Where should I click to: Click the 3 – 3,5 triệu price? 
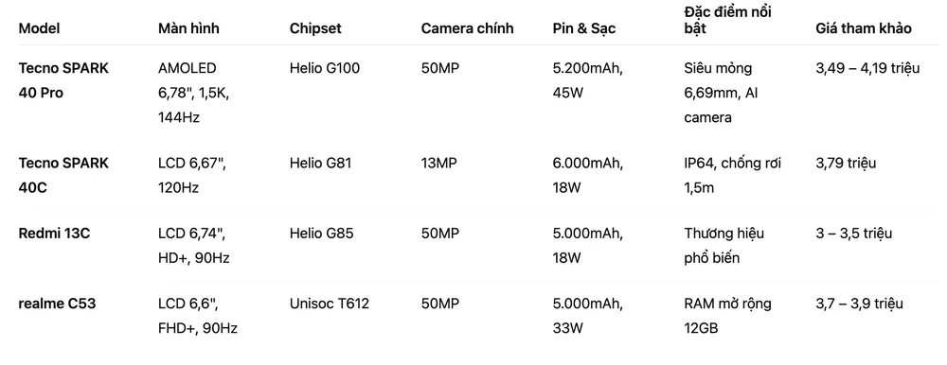854,234
